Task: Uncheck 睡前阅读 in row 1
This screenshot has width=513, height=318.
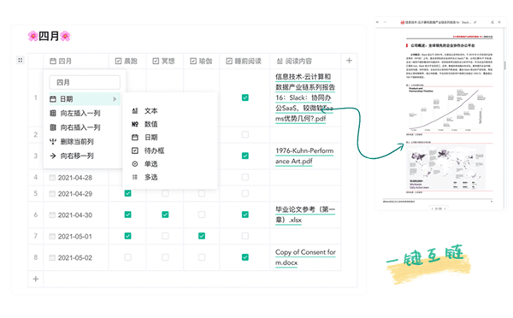Action: click(x=245, y=97)
